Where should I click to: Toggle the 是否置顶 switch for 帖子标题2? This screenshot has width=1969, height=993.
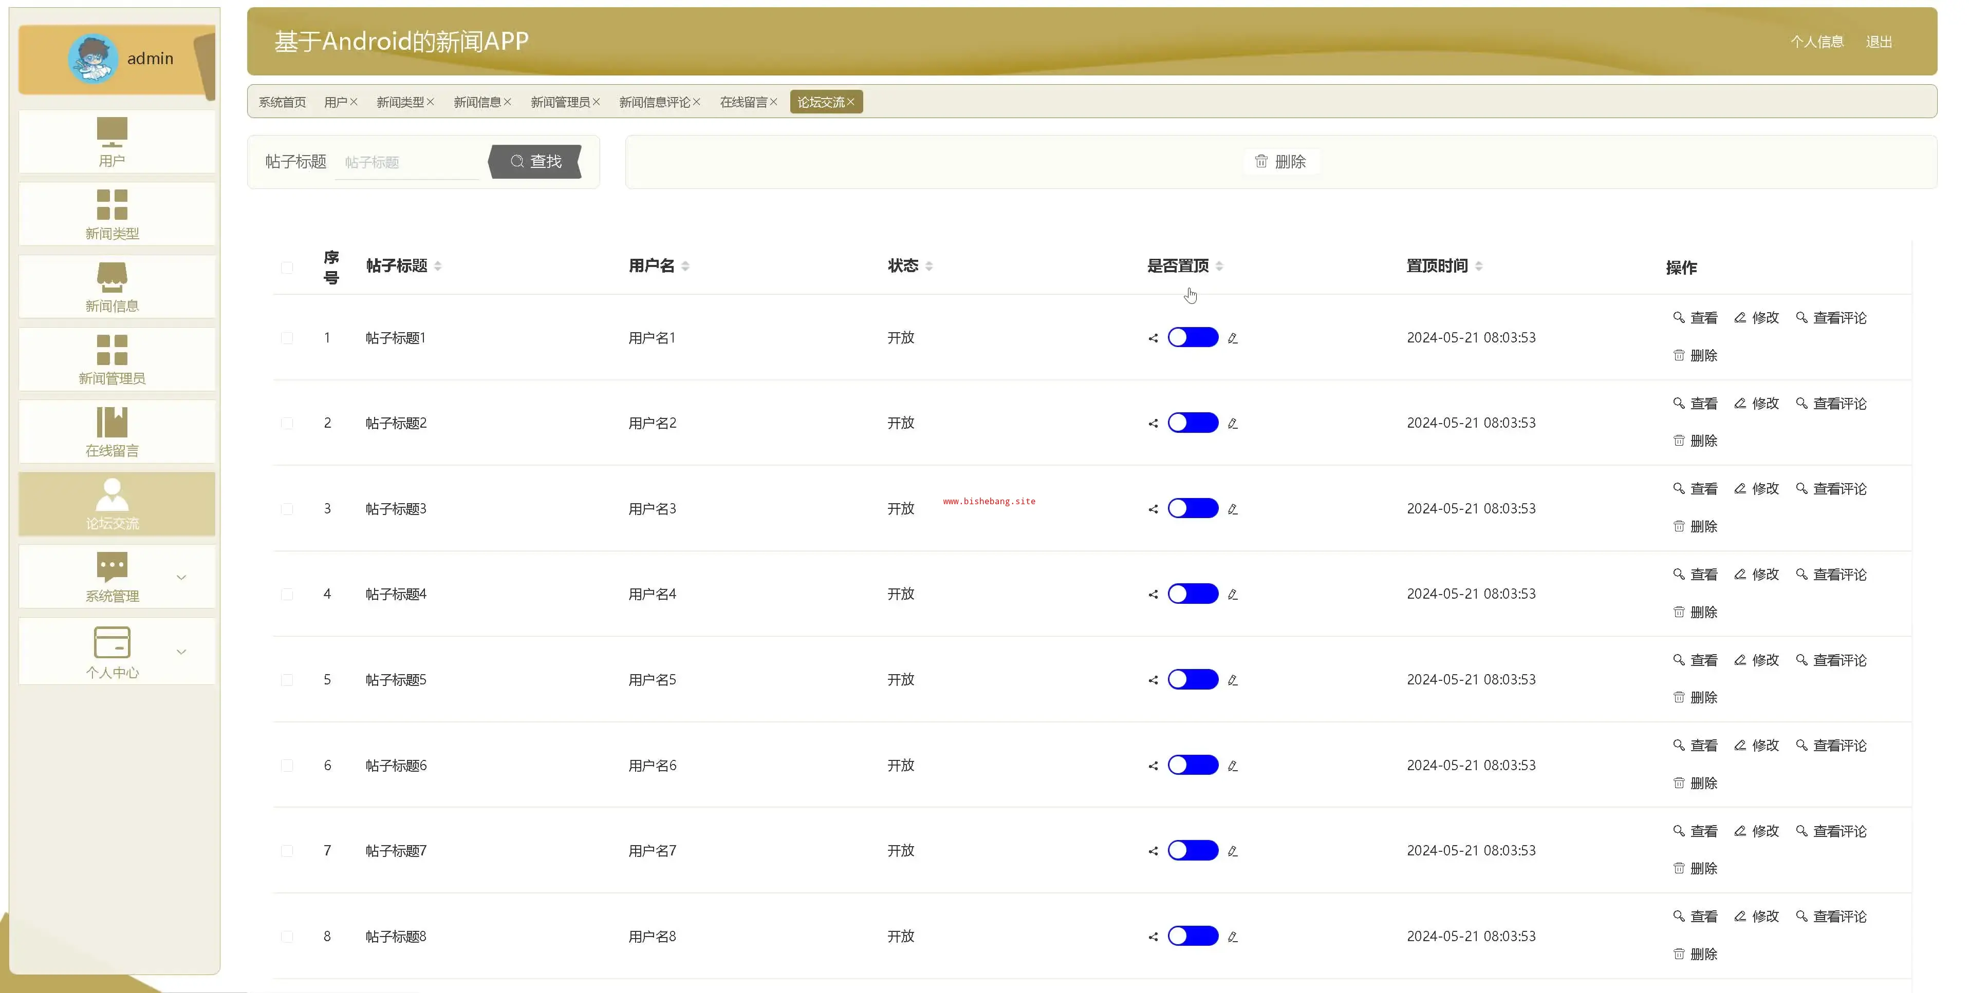pyautogui.click(x=1193, y=423)
